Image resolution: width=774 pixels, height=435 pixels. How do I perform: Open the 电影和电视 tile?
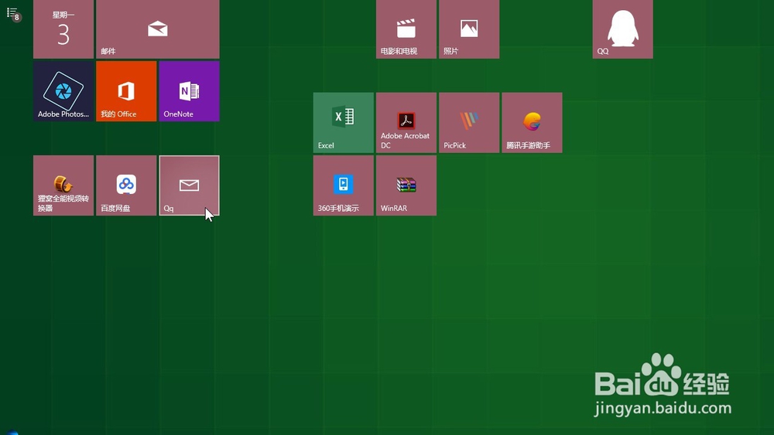tap(406, 29)
